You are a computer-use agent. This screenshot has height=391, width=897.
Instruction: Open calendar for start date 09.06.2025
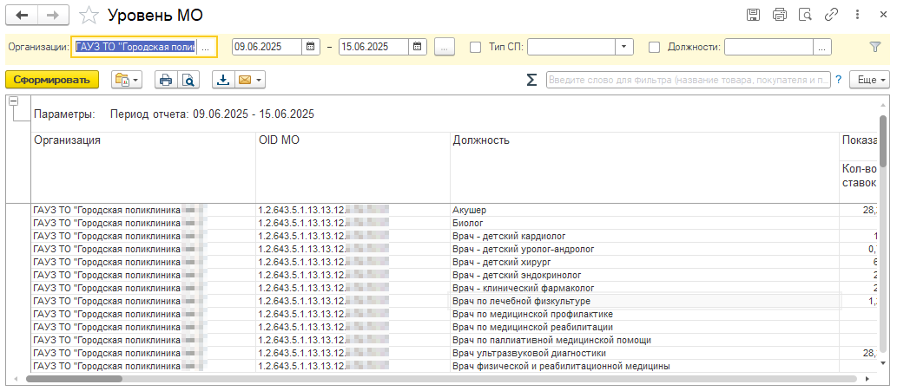coord(310,47)
